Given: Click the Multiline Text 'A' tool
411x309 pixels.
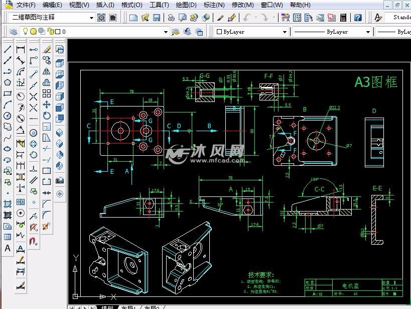Looking at the screenshot, I should [8, 248].
